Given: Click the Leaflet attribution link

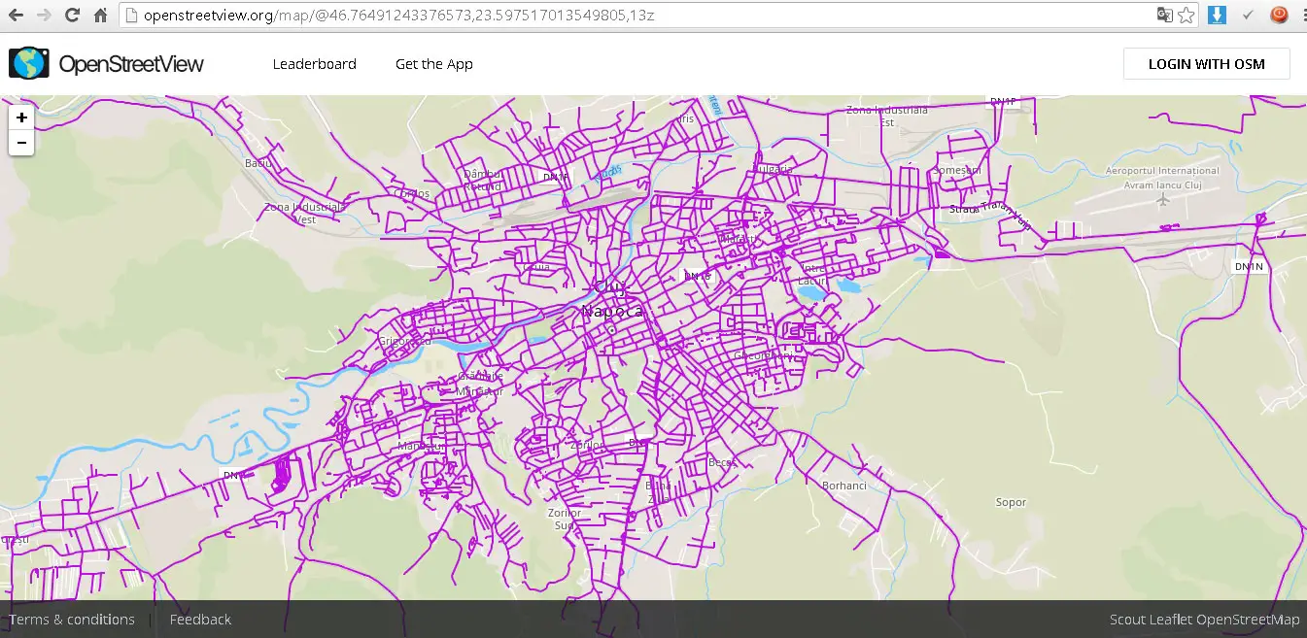Looking at the screenshot, I should (x=1171, y=620).
